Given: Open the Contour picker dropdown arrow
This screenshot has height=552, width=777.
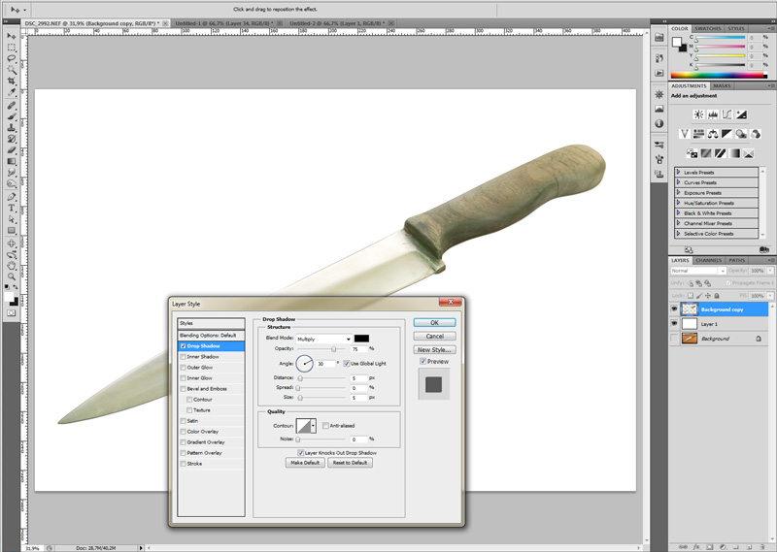Looking at the screenshot, I should (x=313, y=426).
